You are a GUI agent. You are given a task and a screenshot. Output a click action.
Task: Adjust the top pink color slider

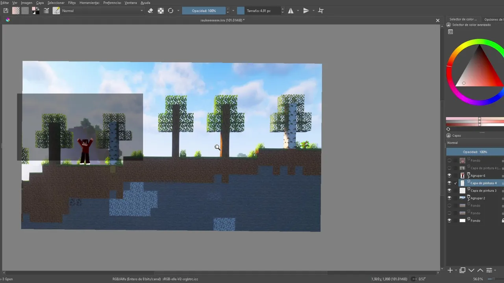tap(475, 119)
